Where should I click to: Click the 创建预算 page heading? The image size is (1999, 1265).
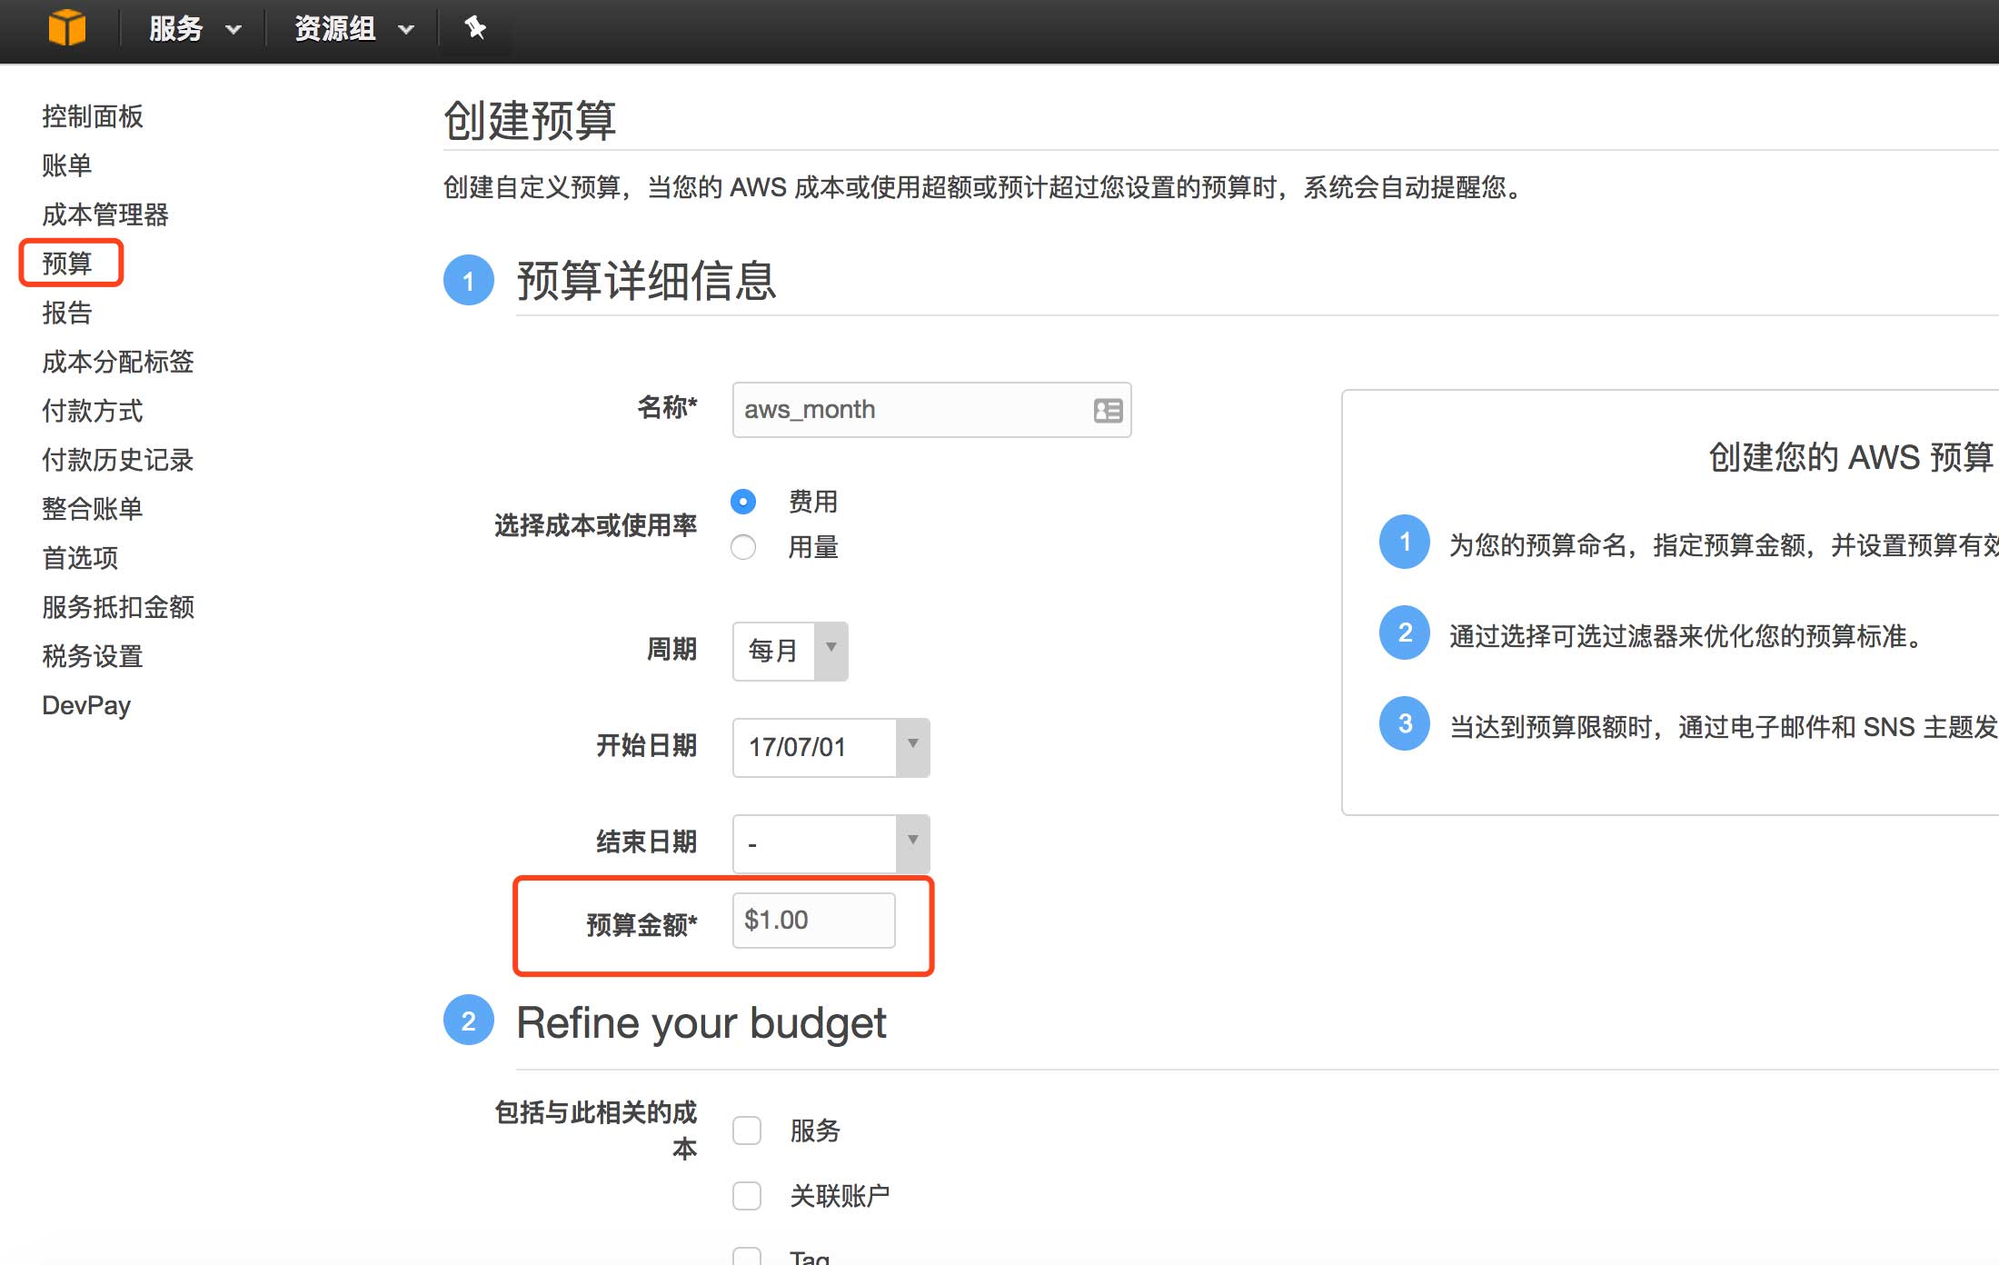pyautogui.click(x=530, y=120)
